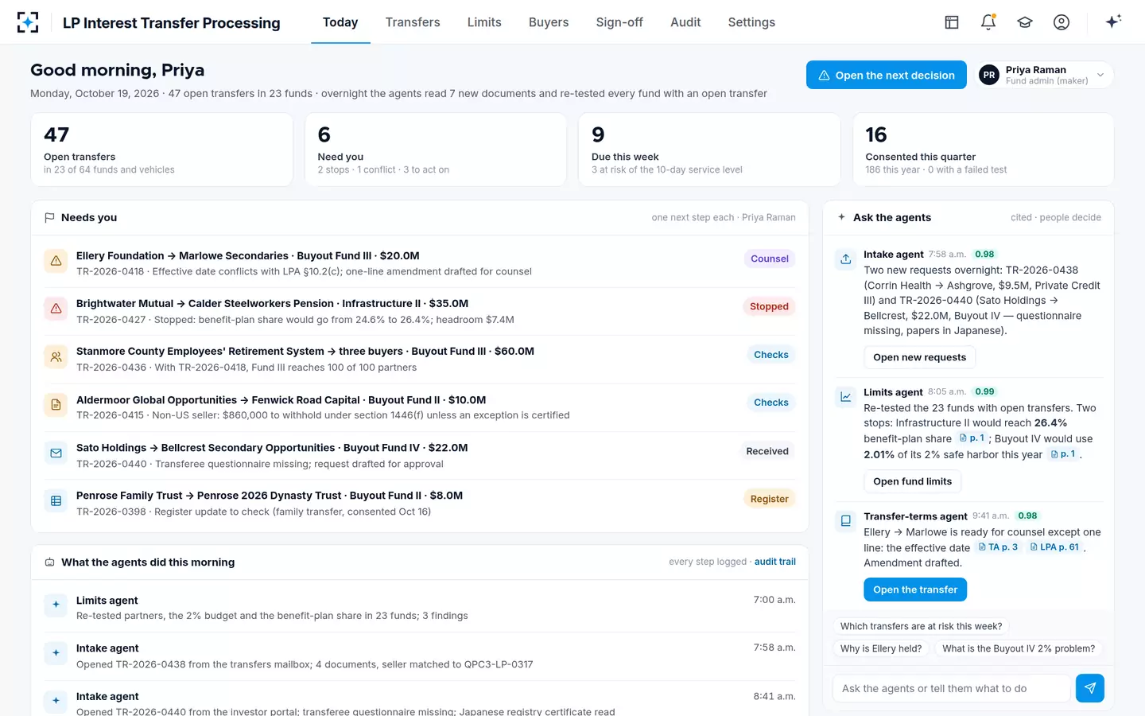This screenshot has height=716, width=1145.
Task: Click the Stopped status badge
Action: pos(769,306)
